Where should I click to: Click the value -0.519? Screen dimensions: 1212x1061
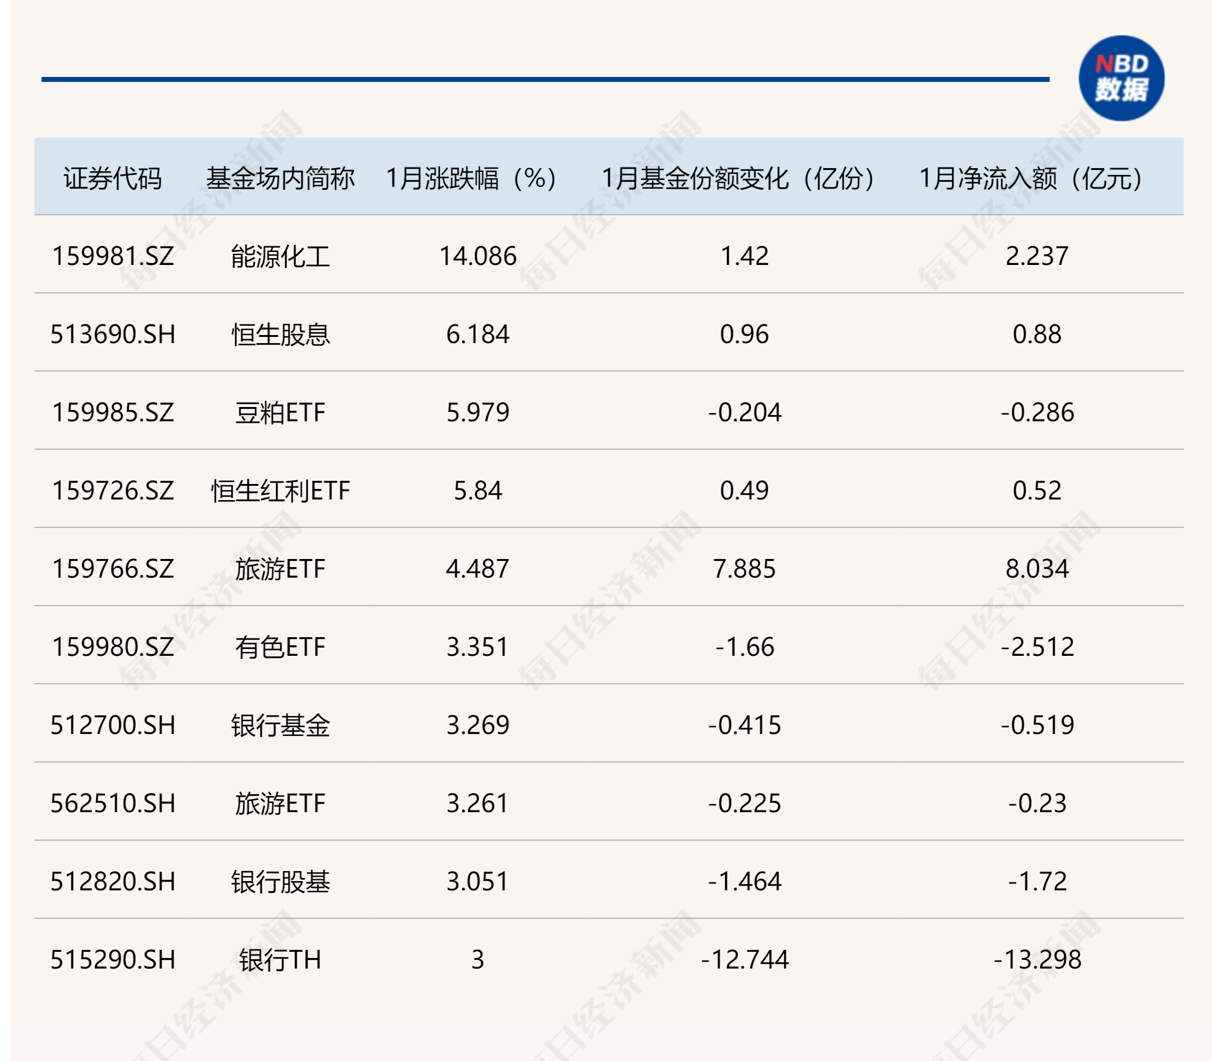[1037, 725]
